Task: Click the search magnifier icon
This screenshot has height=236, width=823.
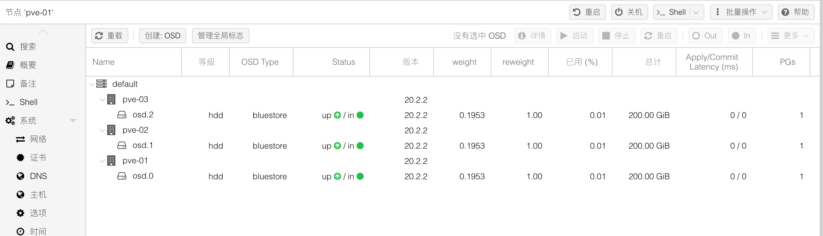Action: (10, 47)
